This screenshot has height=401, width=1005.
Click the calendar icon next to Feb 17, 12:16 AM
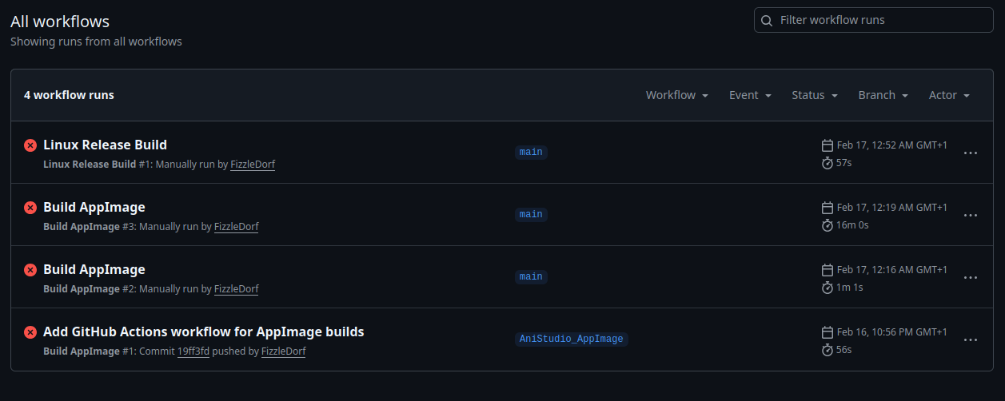(x=828, y=270)
